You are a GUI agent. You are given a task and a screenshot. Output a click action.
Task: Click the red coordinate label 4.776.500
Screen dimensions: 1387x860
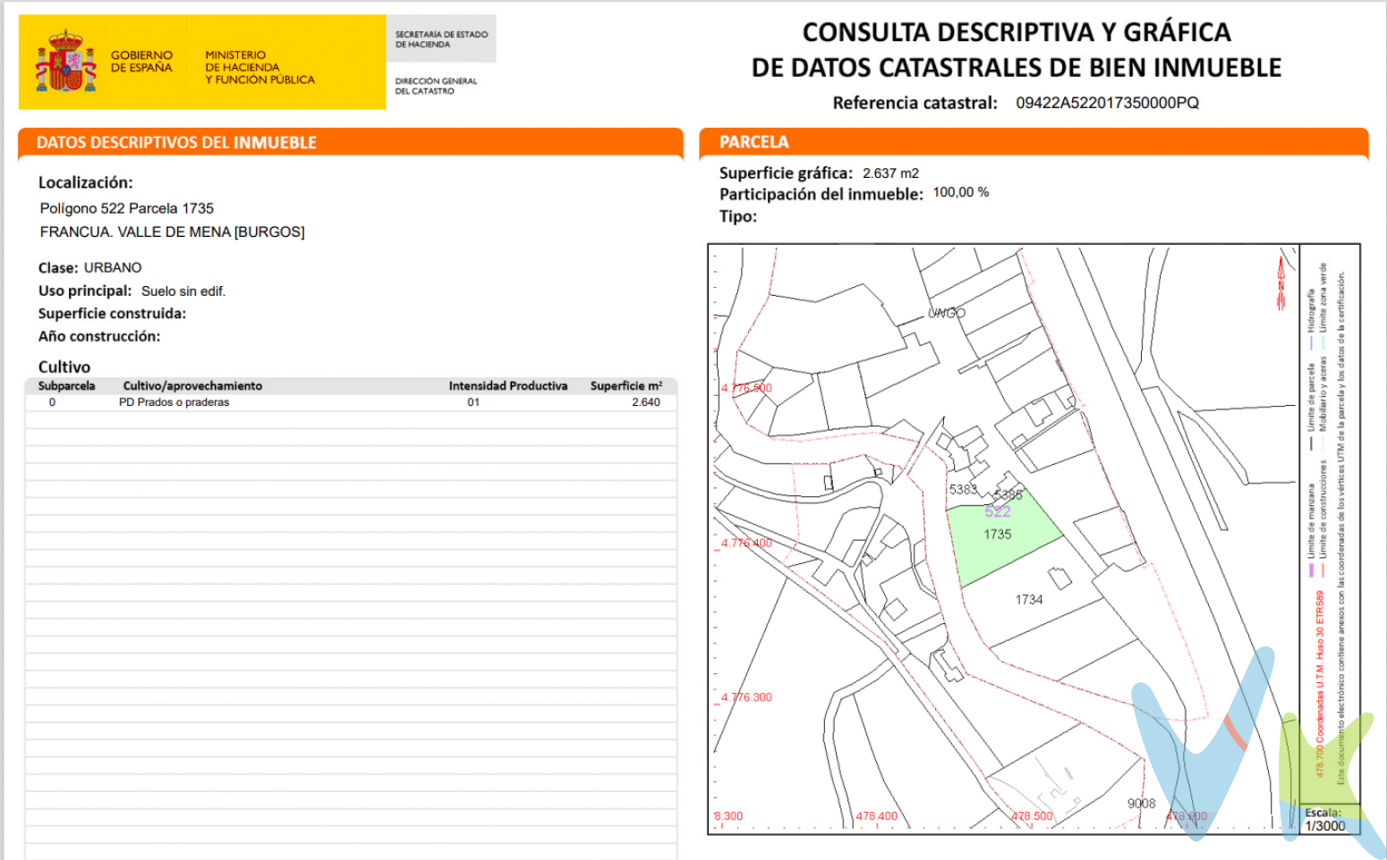[746, 388]
